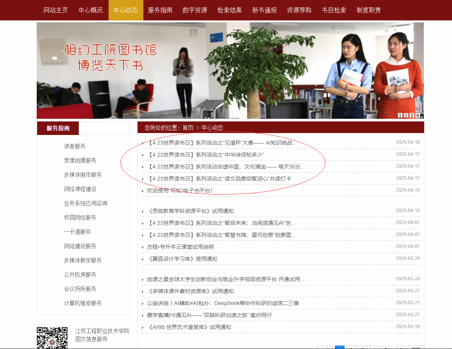The image size is (452, 349).
Task: Open the 数字资源 menu item
Action: 195,10
